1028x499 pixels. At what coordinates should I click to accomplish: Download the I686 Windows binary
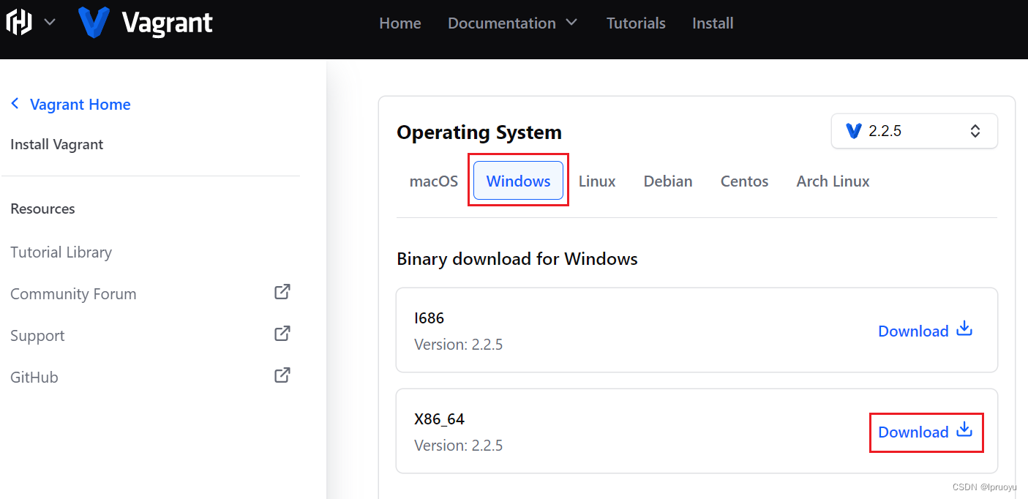(x=925, y=331)
